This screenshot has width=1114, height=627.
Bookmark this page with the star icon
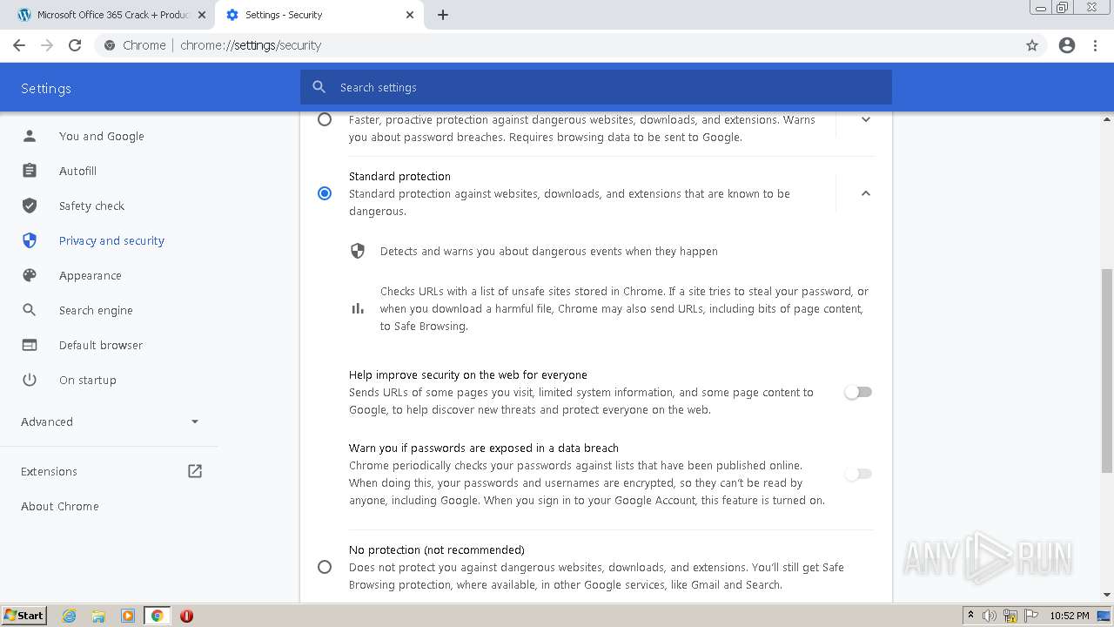(x=1032, y=45)
